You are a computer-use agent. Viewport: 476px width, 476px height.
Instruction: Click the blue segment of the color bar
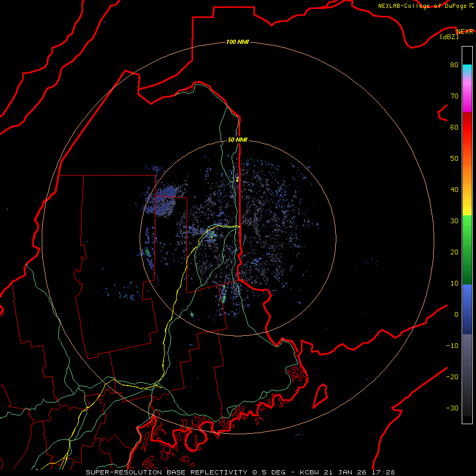point(467,309)
